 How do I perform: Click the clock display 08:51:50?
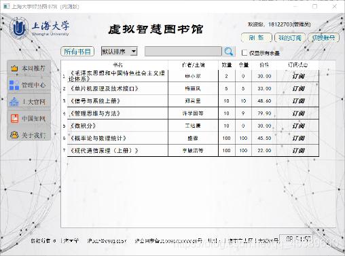(298, 239)
